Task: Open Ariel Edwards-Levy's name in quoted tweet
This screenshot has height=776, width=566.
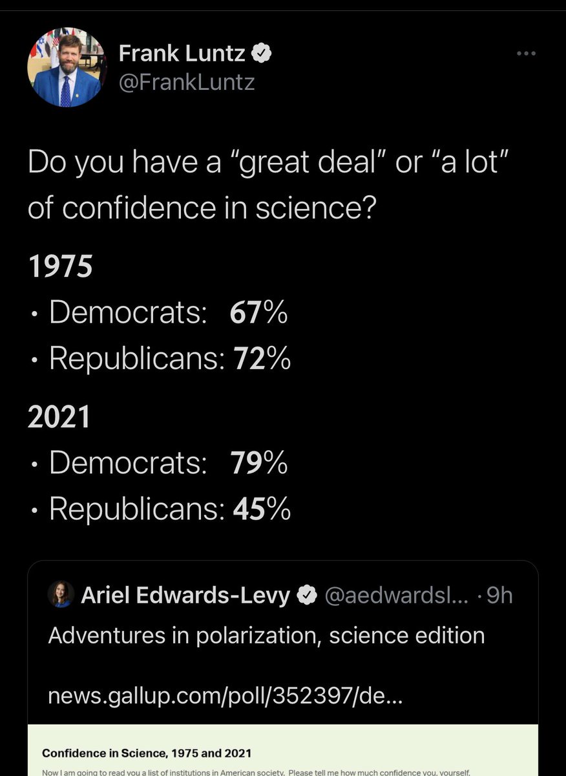Action: pos(185,596)
